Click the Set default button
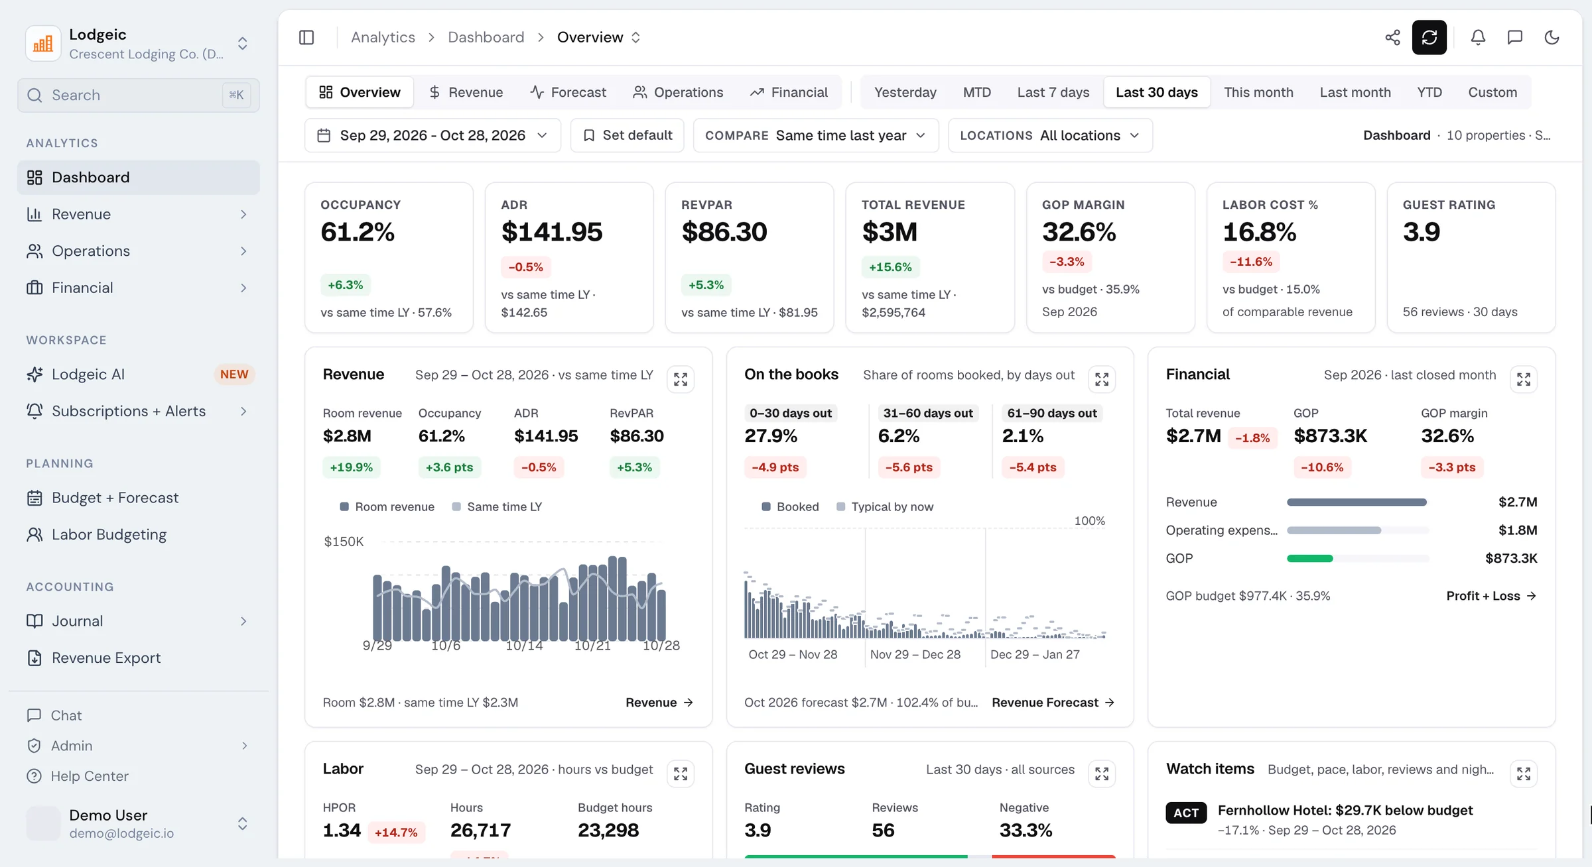1592x867 pixels. click(627, 135)
